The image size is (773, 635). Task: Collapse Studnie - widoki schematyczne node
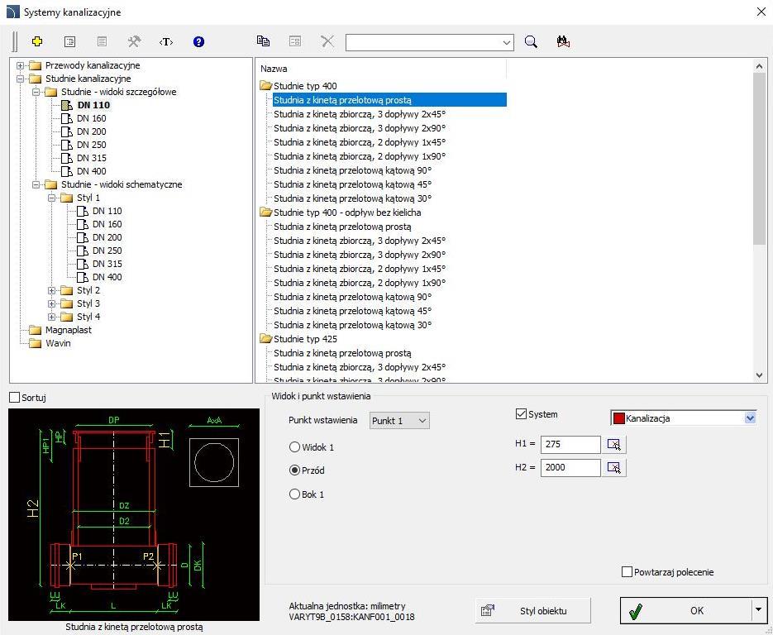pyautogui.click(x=36, y=184)
